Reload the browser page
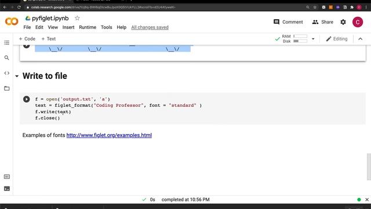 click(x=19, y=7)
